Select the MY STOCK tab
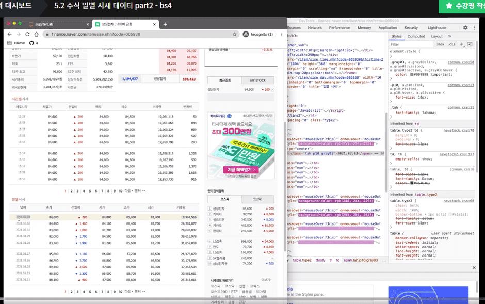485x304 pixels. pos(258,80)
